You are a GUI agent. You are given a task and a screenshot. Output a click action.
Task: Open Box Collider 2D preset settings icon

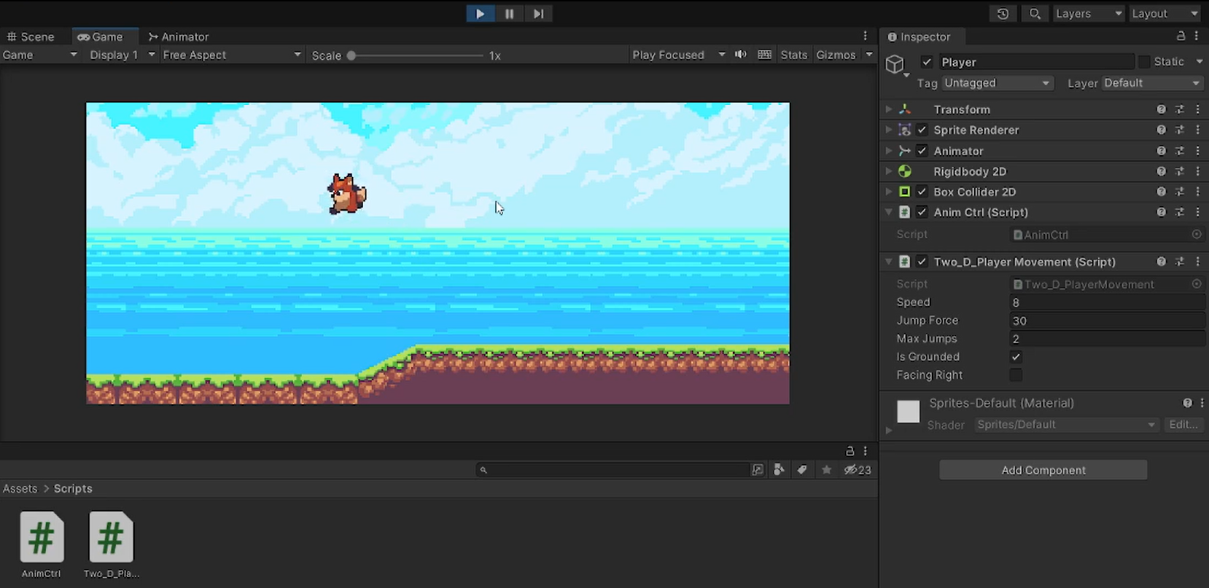pos(1180,192)
